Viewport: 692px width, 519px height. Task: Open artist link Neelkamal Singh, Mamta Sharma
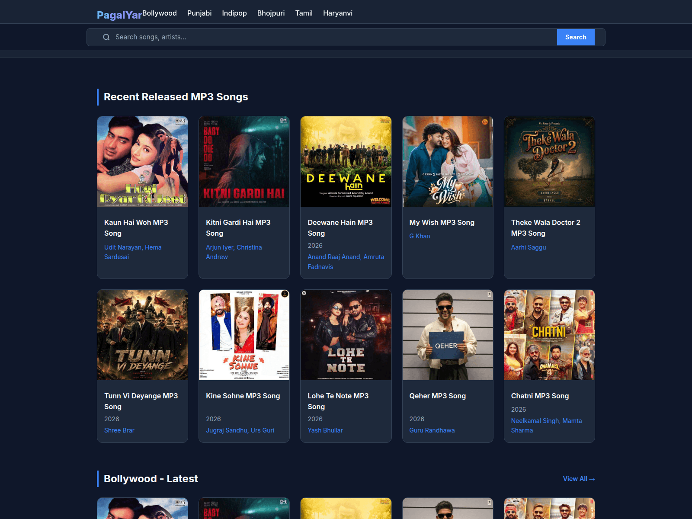click(546, 426)
